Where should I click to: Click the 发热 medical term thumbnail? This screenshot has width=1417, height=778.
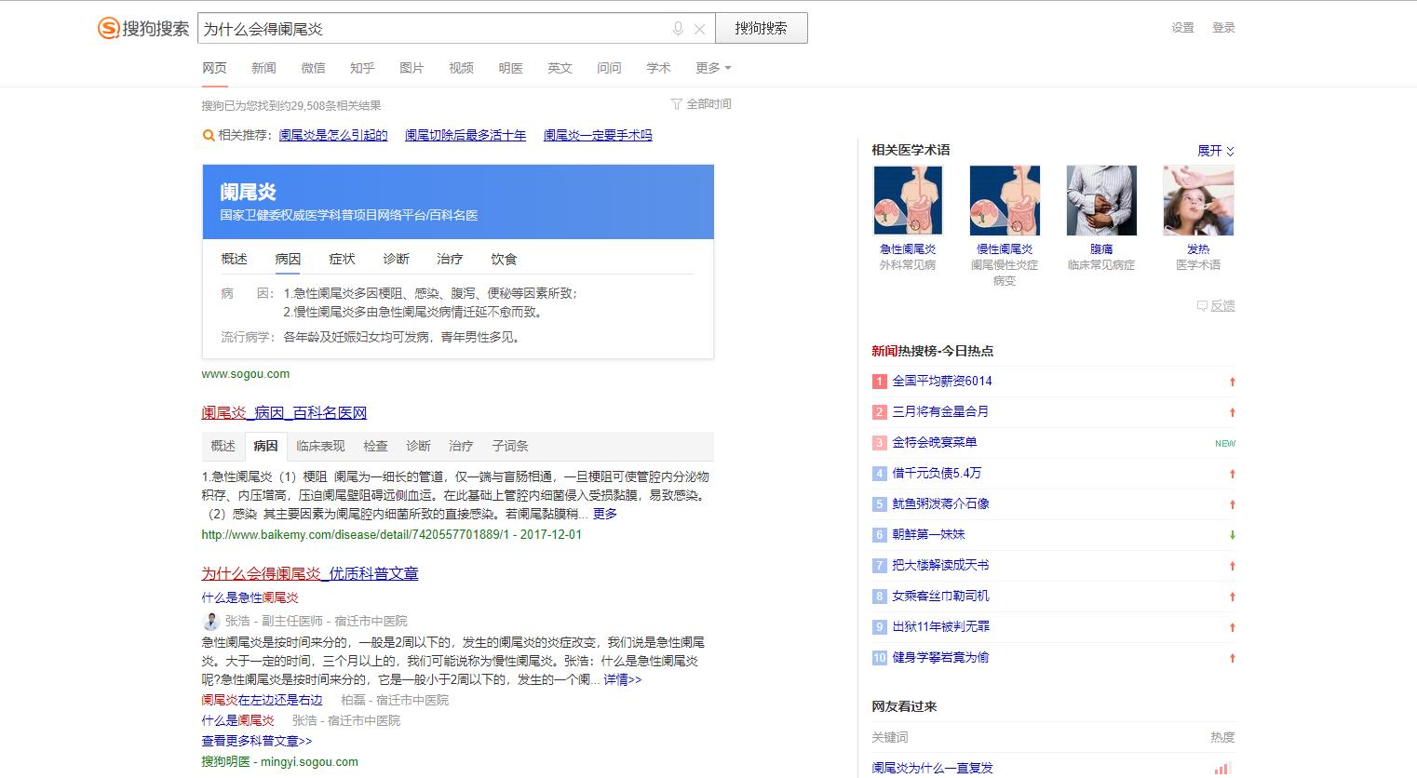tap(1197, 199)
